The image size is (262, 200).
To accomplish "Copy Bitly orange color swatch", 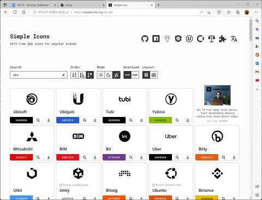I will tap(207, 157).
